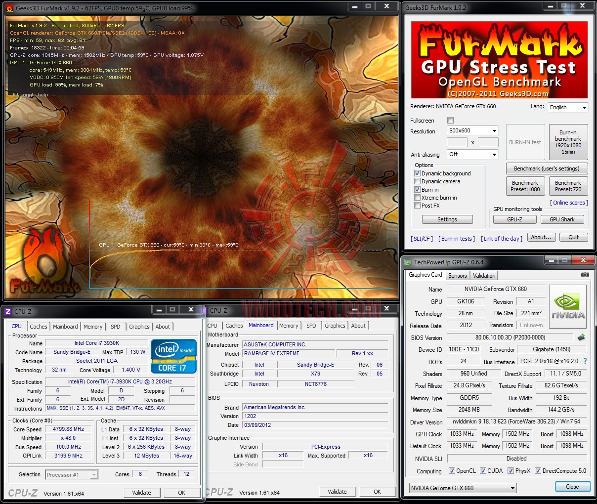
Task: Open the Graphics tab in second CPU-Z window
Action: (335, 326)
